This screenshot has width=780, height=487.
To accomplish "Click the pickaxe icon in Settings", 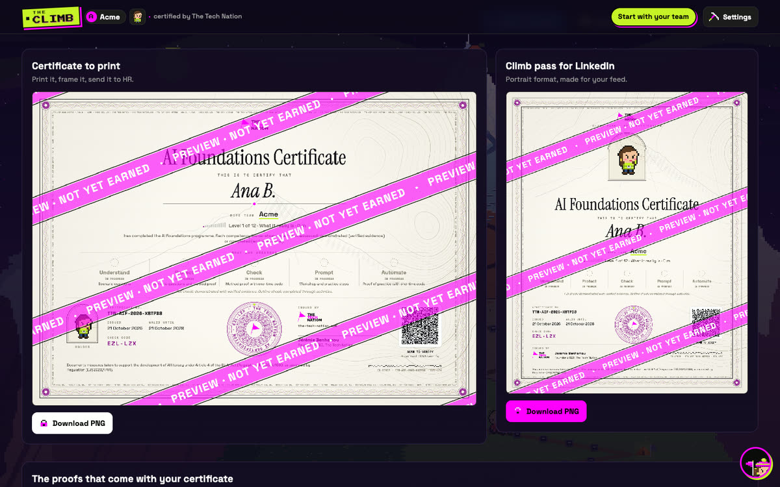I will click(714, 17).
